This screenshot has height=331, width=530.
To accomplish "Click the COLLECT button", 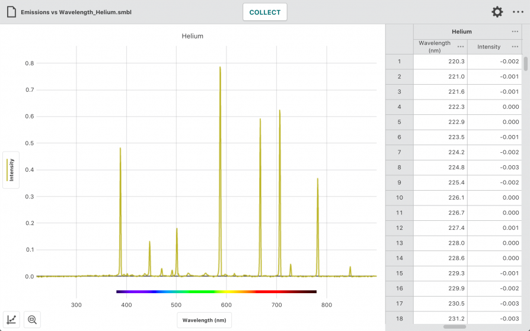I will [265, 12].
